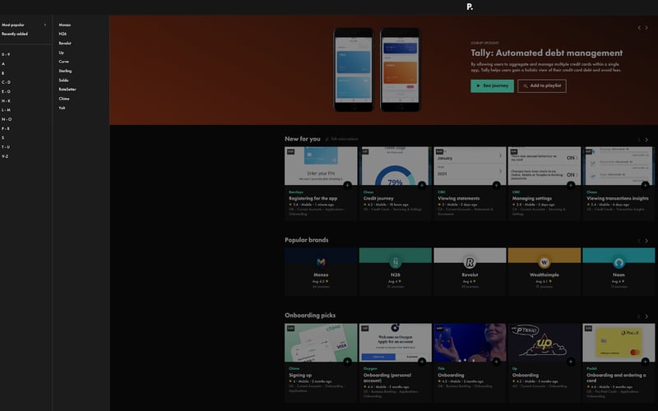Choose Revolut from the popular list
The image size is (658, 411).
[65, 44]
